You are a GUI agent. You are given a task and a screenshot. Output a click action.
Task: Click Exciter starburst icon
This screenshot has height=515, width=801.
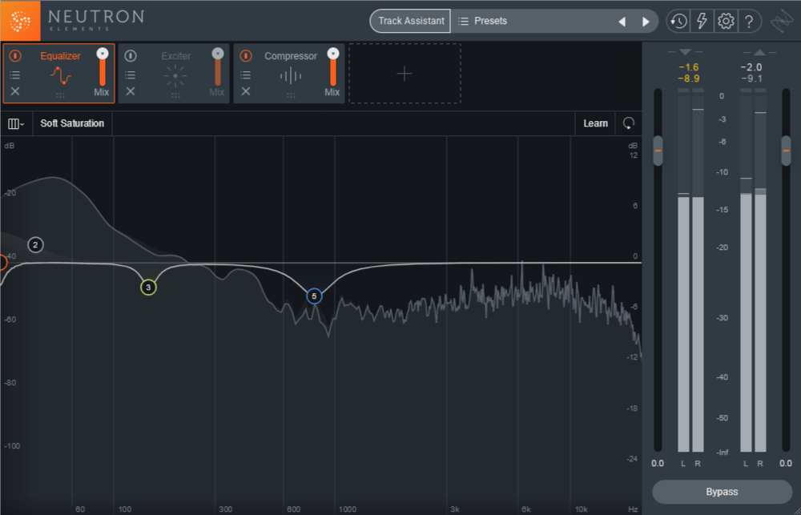point(175,75)
